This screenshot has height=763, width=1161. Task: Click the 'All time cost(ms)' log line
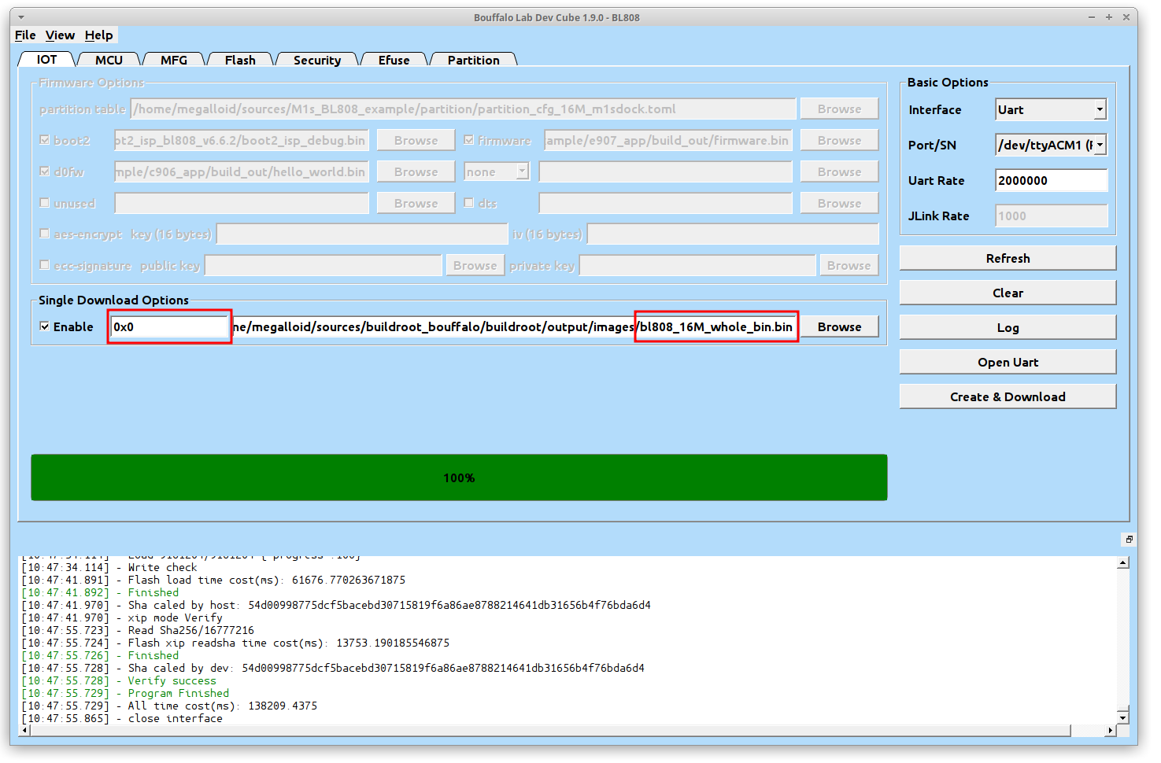tap(169, 706)
